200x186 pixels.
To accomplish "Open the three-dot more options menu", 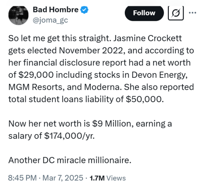I will (x=192, y=13).
